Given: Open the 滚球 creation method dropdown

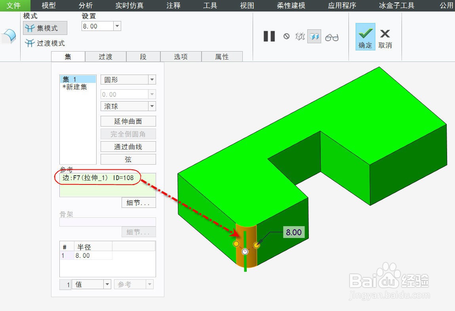Looking at the screenshot, I should point(152,106).
